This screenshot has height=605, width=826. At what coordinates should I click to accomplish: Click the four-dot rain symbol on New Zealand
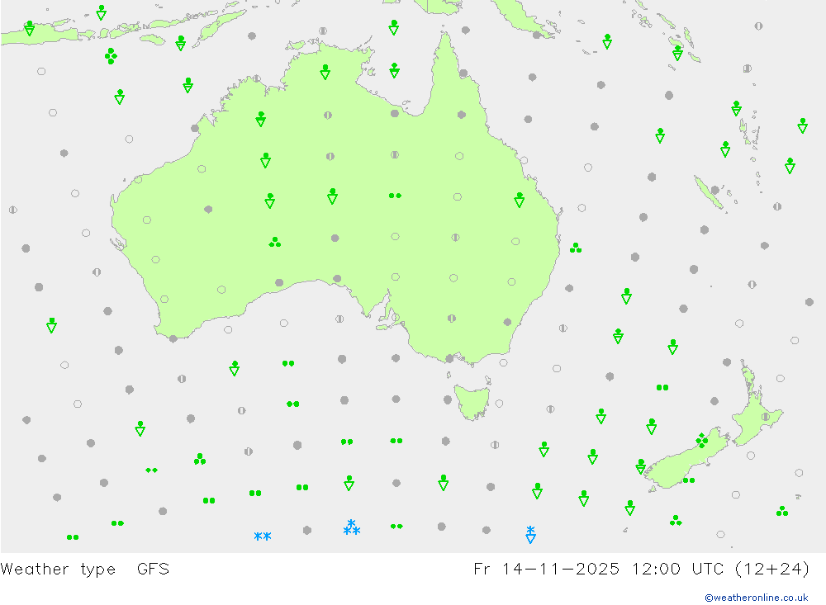point(701,440)
